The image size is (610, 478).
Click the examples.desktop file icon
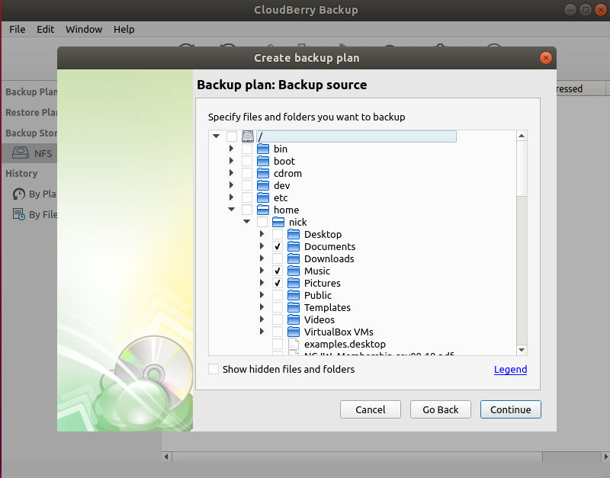click(294, 344)
